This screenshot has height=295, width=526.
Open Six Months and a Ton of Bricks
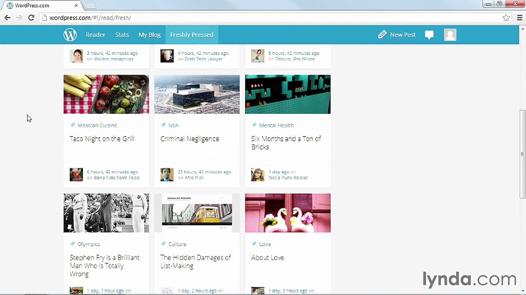(286, 143)
